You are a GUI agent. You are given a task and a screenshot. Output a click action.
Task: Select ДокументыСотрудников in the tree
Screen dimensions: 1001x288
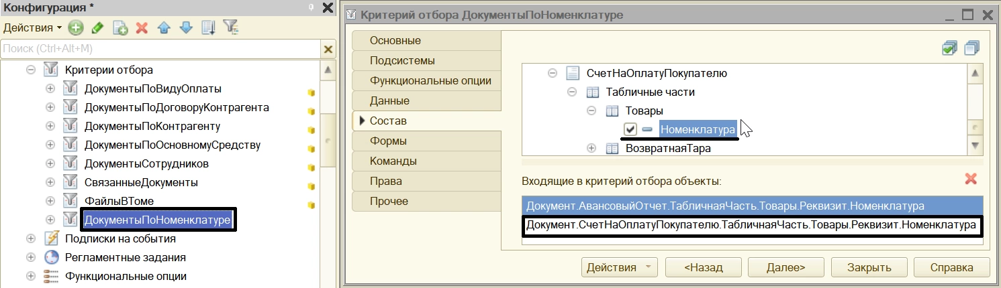[x=146, y=163]
